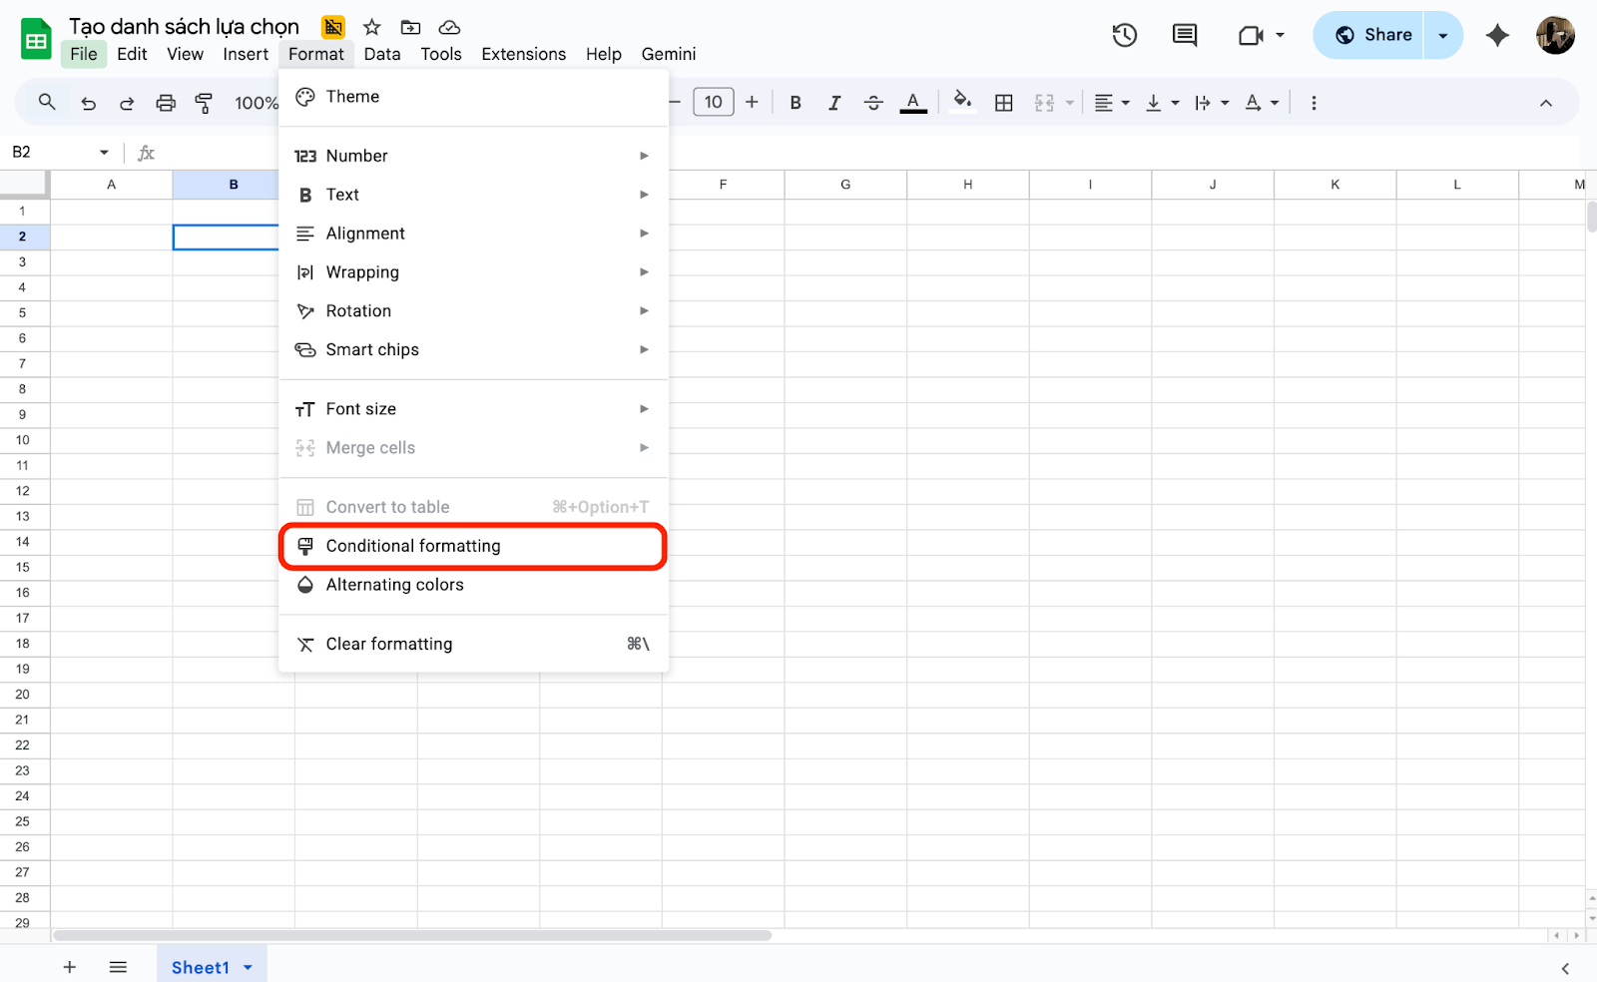Toggle italic formatting

[x=834, y=103]
